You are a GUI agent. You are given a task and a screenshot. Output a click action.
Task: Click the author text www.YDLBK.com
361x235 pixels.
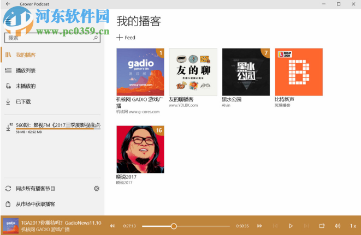184,105
